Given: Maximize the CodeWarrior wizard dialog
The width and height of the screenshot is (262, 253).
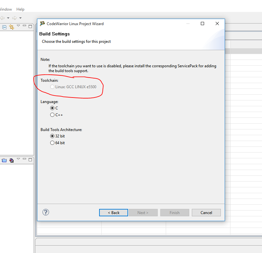Looking at the screenshot, I should [202, 23].
